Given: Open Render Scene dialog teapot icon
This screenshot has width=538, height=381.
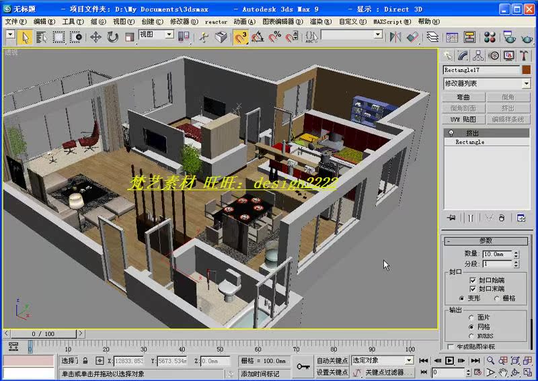Looking at the screenshot, I should tap(509, 37).
